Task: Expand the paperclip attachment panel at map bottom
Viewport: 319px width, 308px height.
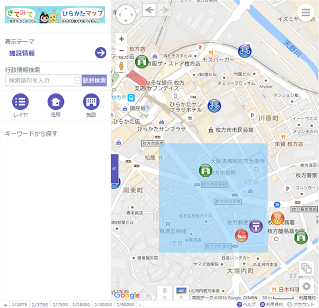Action: point(165,293)
